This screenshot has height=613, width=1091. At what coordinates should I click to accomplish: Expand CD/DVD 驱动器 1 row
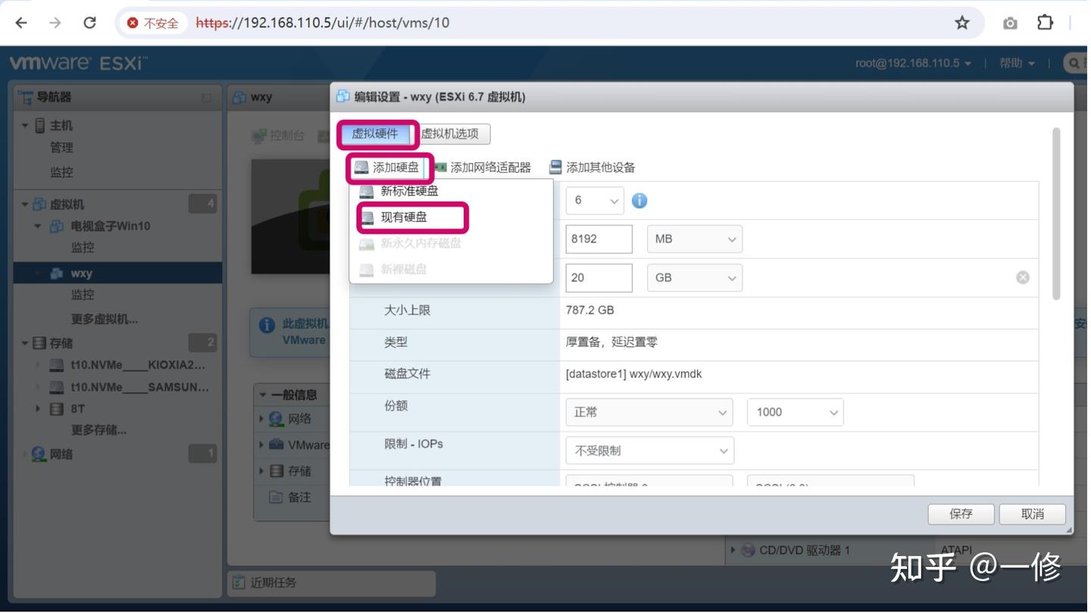[733, 550]
